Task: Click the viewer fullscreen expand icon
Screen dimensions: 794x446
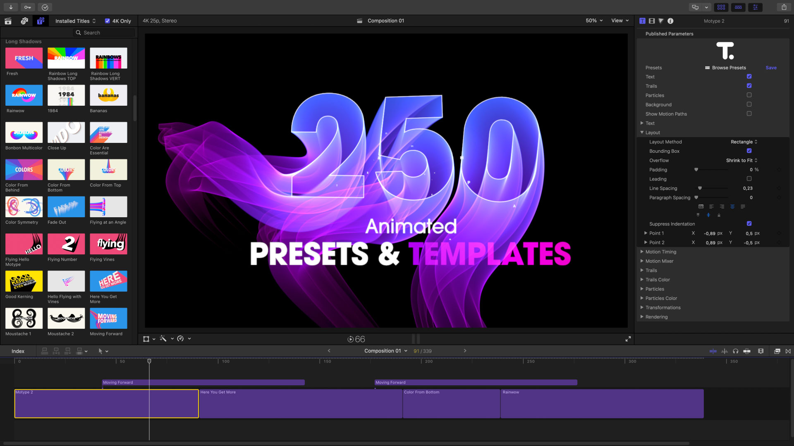Action: click(x=628, y=339)
